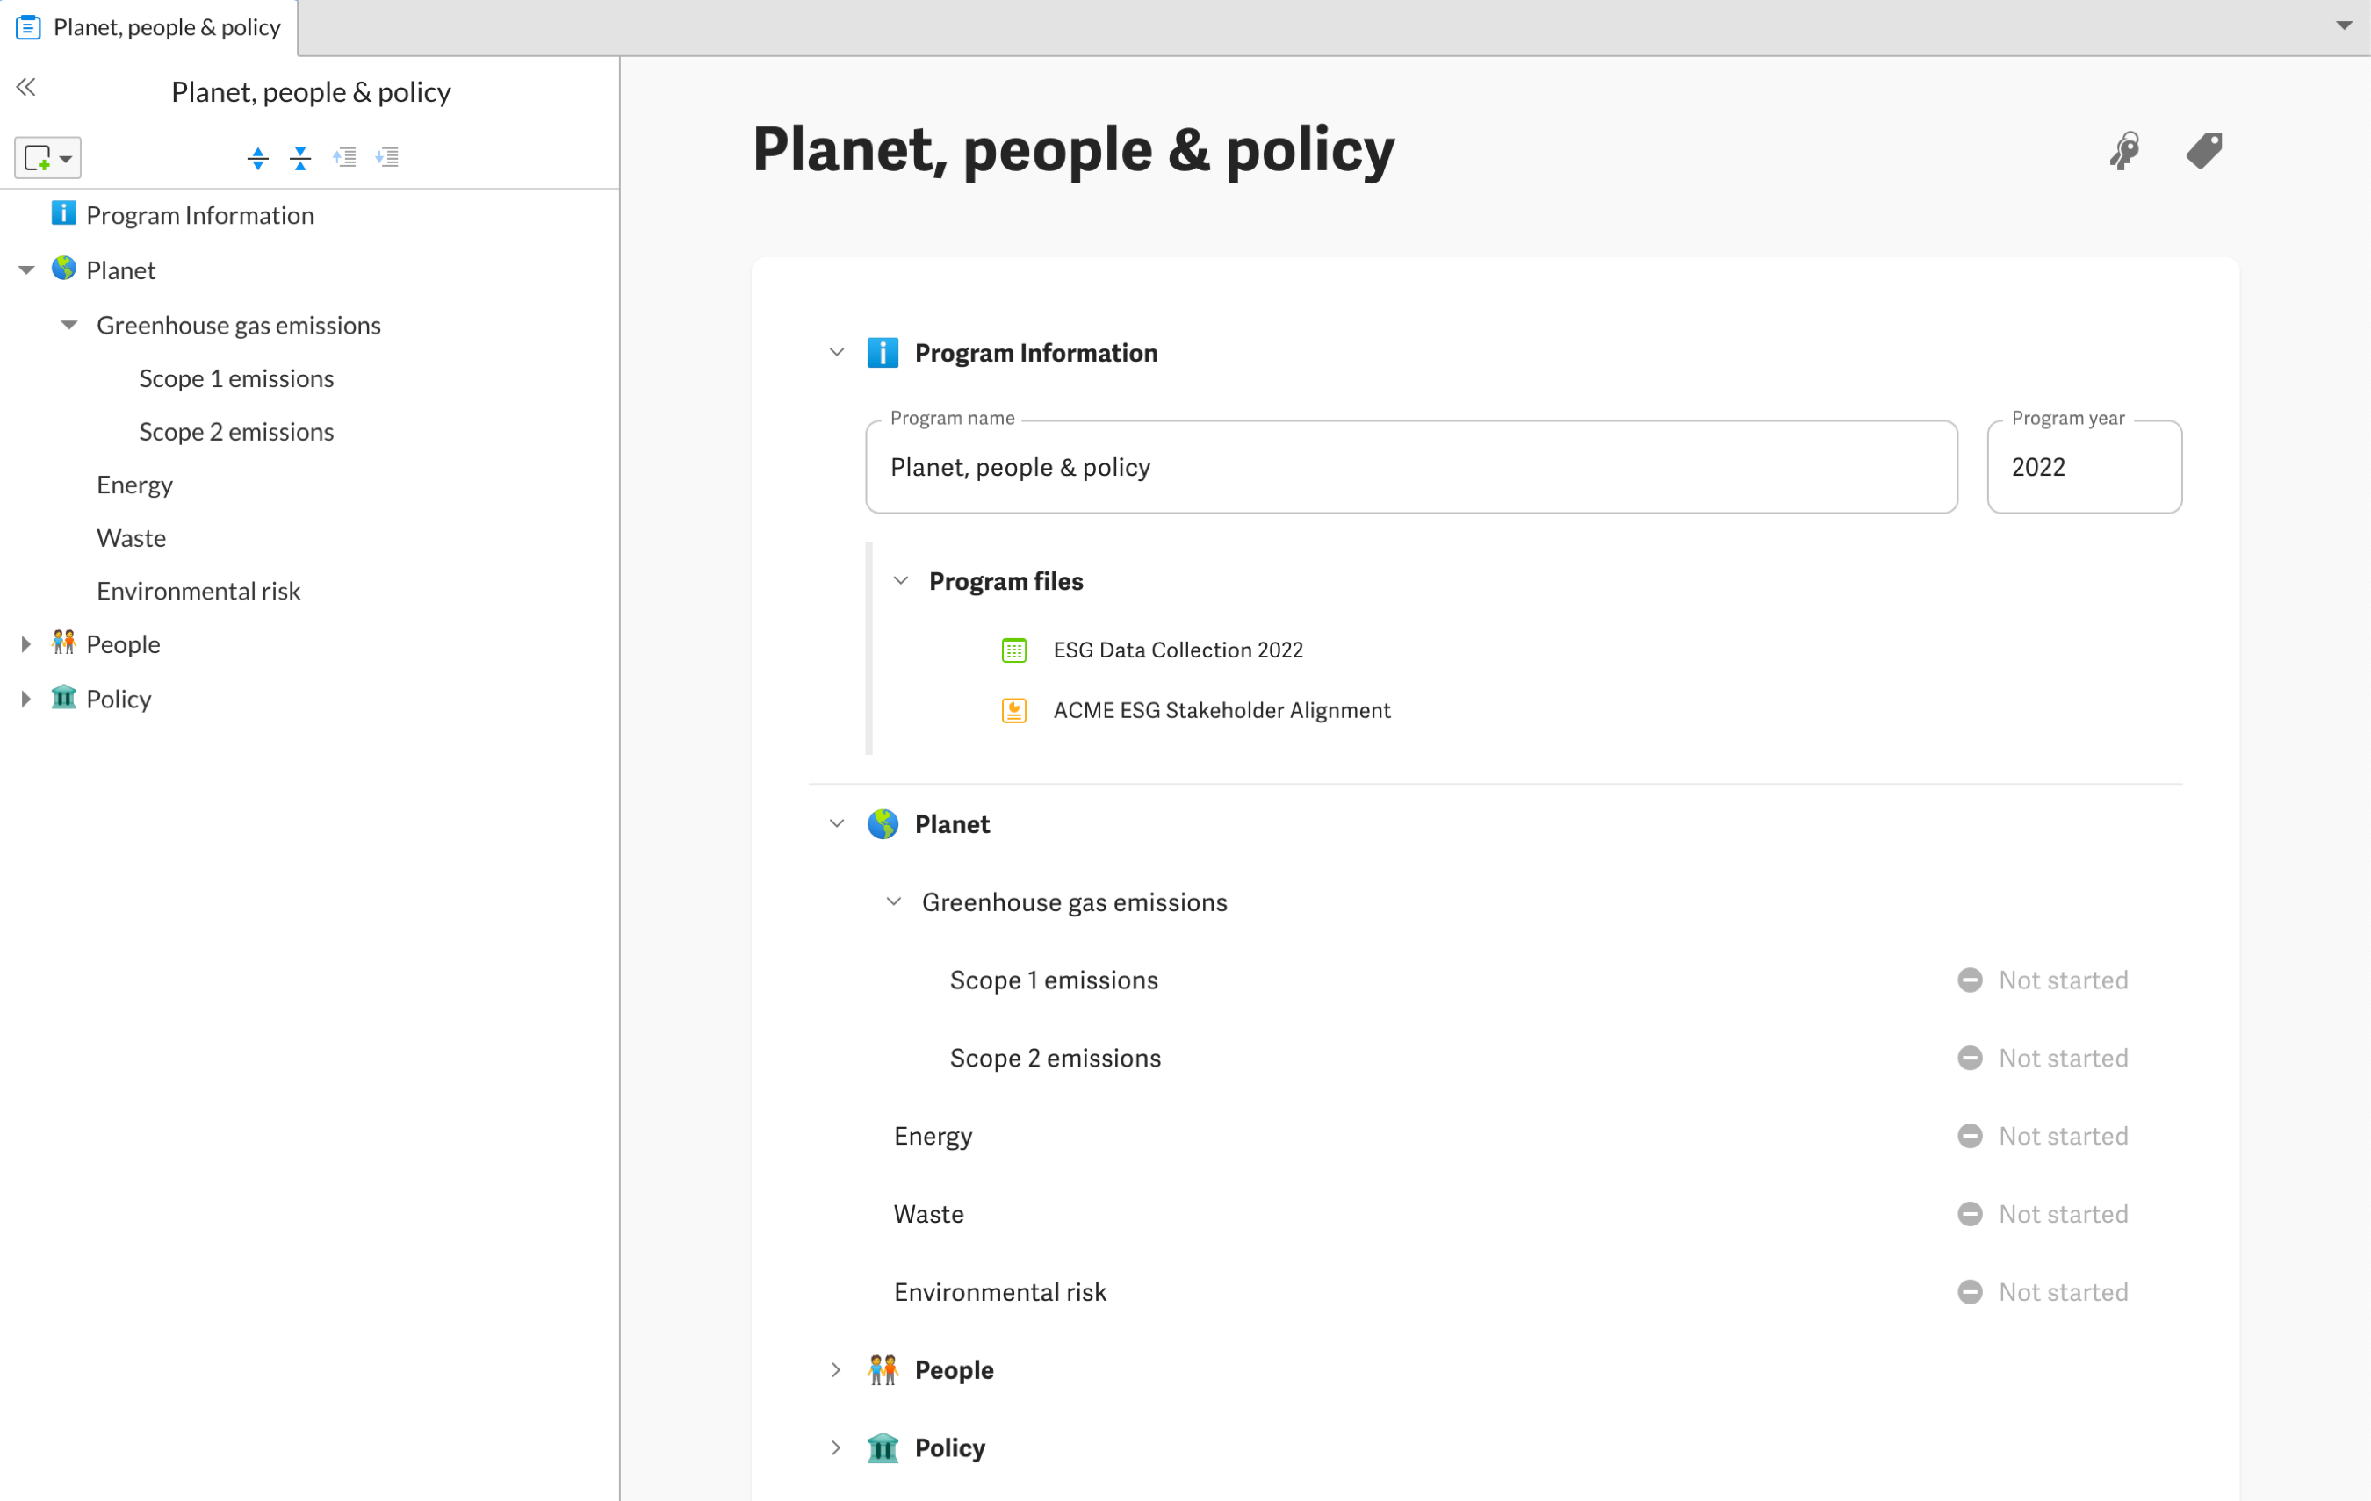The width and height of the screenshot is (2371, 1501).
Task: Collapse the sidebar with double-chevron icon
Action: (x=26, y=88)
